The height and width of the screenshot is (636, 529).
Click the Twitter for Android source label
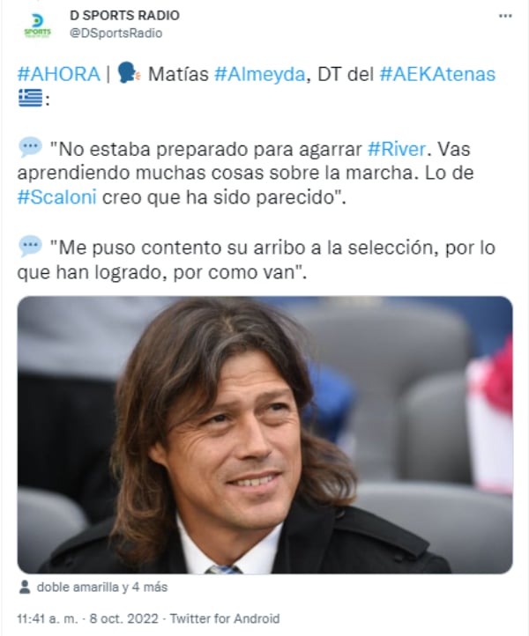click(225, 618)
